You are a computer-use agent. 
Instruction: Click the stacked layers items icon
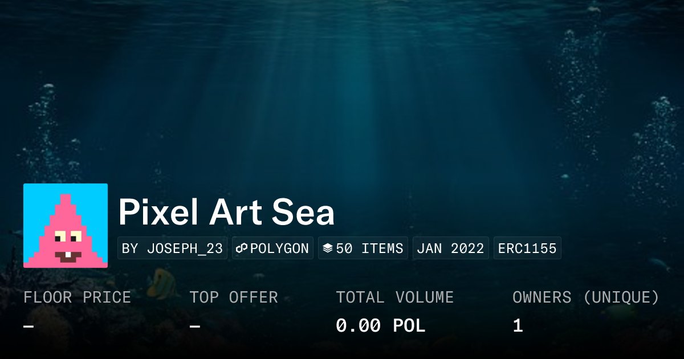[328, 248]
